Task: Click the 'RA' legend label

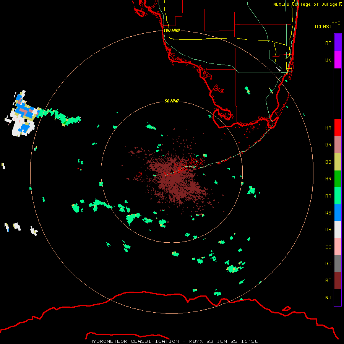Action: click(328, 196)
